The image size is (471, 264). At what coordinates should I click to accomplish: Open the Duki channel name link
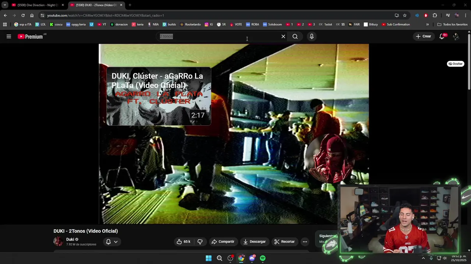70,239
